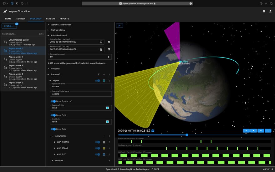Add a new activity with plus icon

point(109,161)
